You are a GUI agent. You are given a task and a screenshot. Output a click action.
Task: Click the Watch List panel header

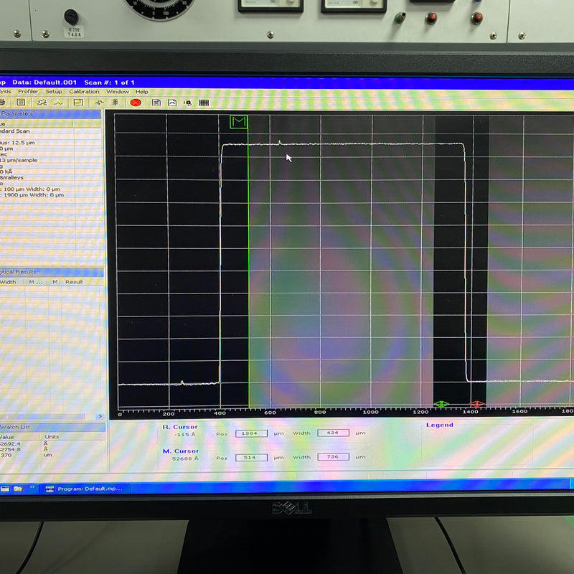click(52, 427)
